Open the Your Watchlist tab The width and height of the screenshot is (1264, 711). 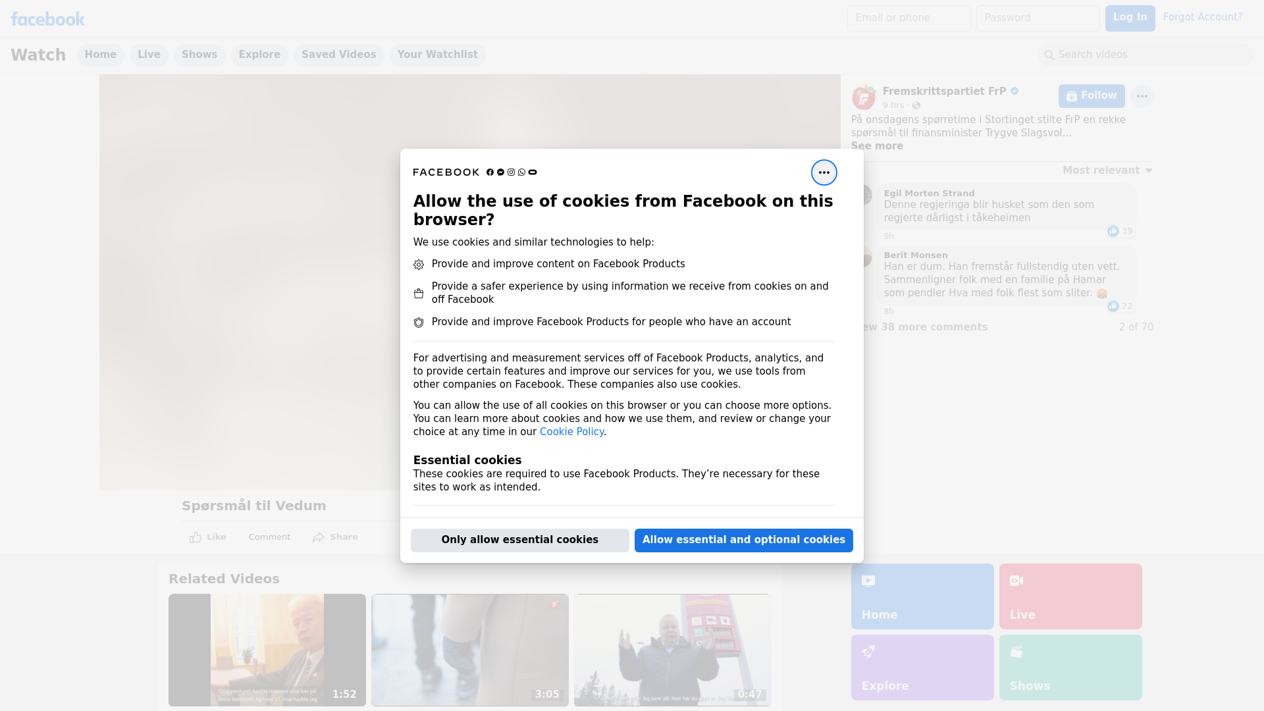pos(437,55)
